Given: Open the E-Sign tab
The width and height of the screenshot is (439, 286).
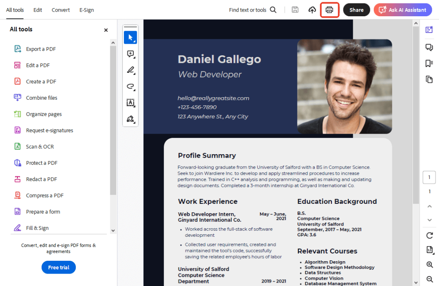Looking at the screenshot, I should (x=87, y=10).
